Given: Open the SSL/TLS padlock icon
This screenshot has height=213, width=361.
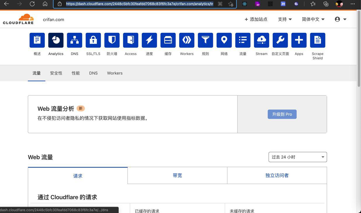Looking at the screenshot, I should pyautogui.click(x=93, y=40).
